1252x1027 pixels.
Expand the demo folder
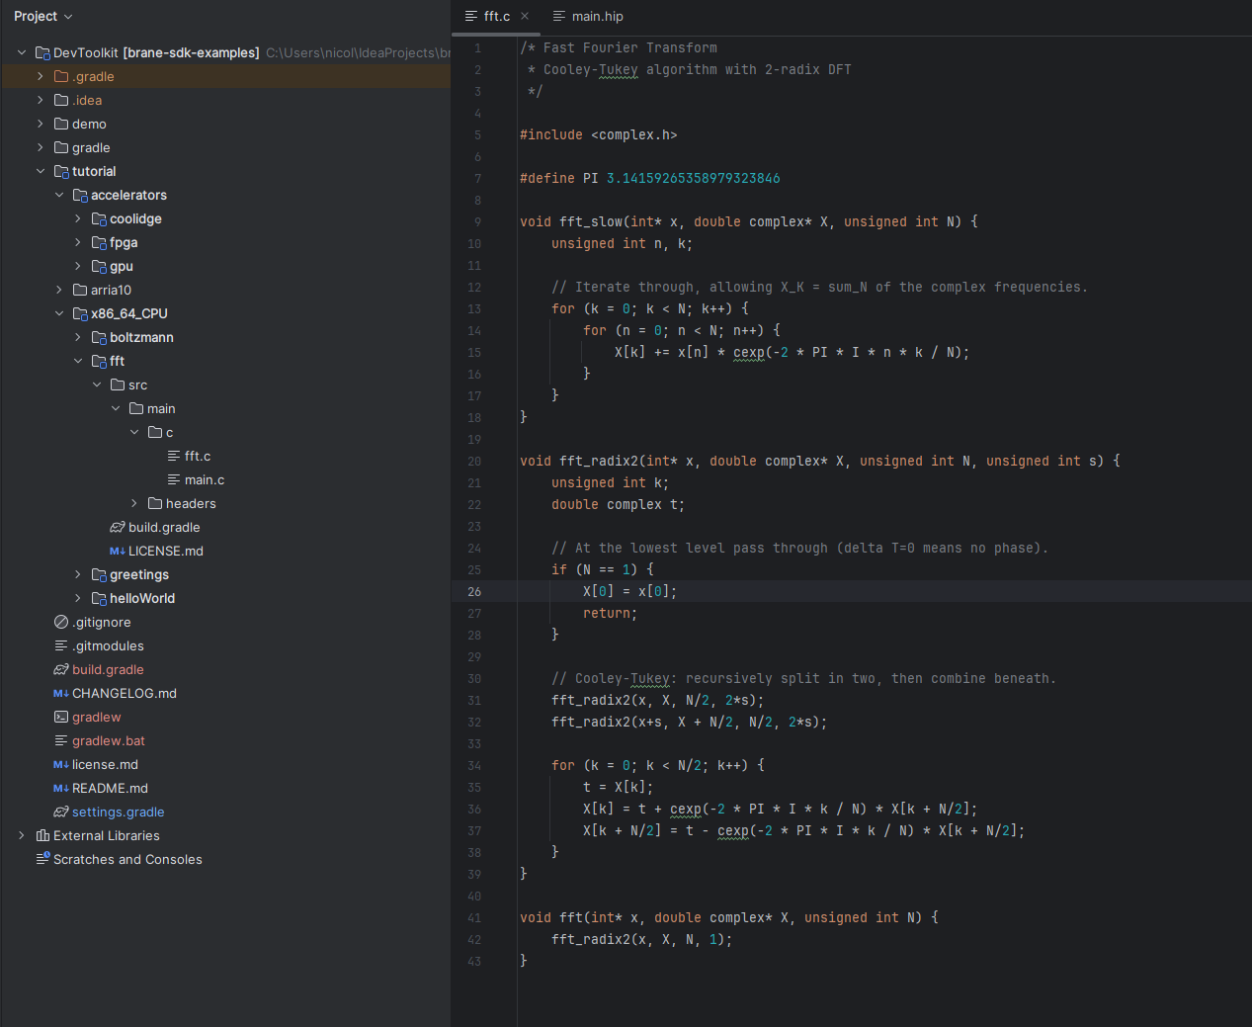pos(41,124)
